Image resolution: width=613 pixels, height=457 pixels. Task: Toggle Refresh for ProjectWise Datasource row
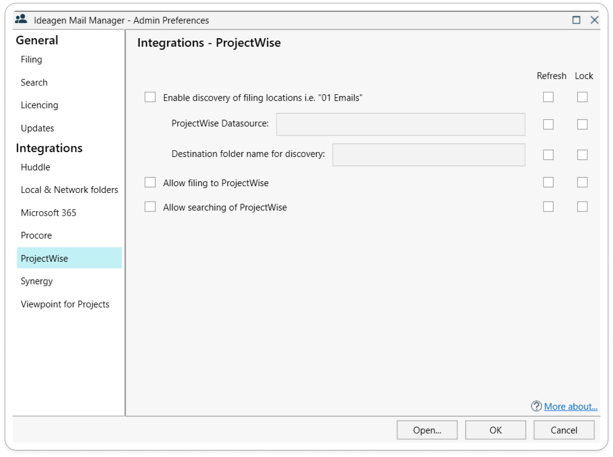click(x=548, y=124)
